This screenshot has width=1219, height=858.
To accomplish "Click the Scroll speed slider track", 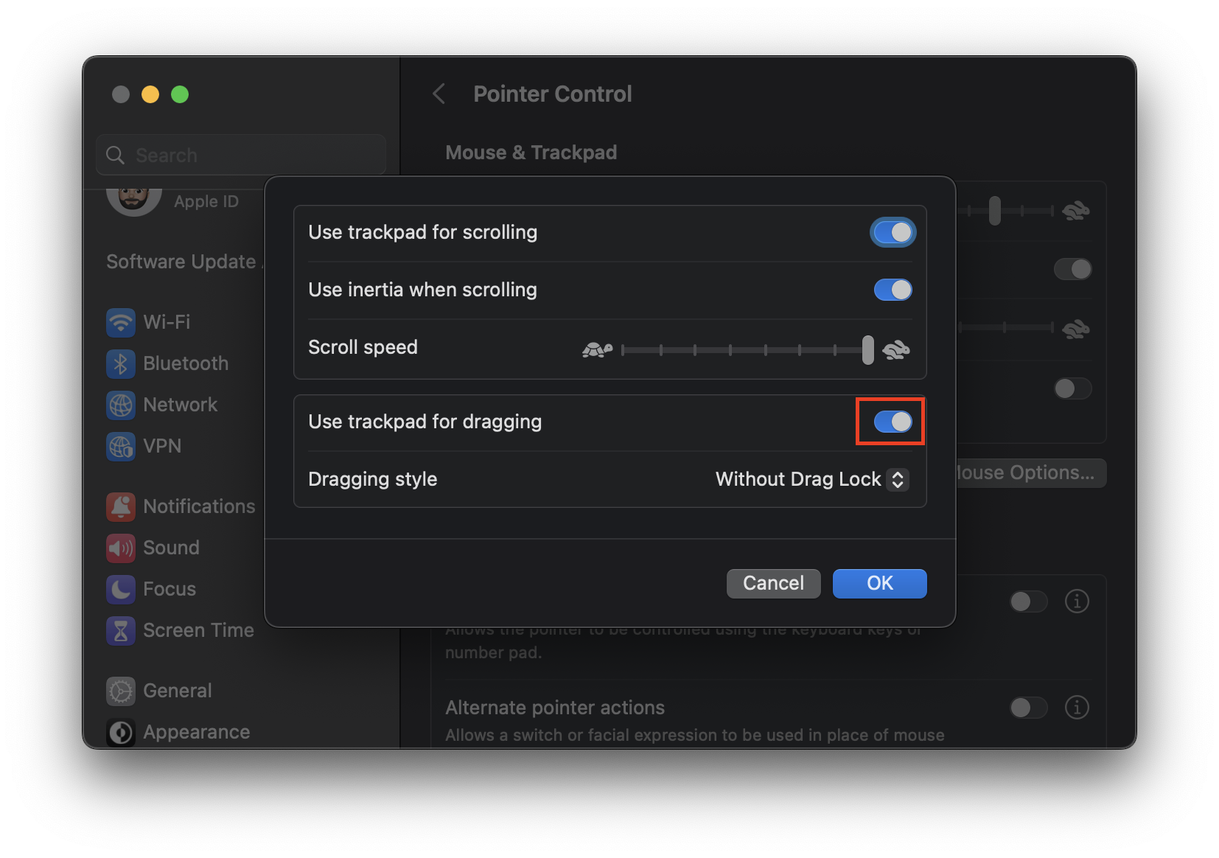I will pos(746,350).
